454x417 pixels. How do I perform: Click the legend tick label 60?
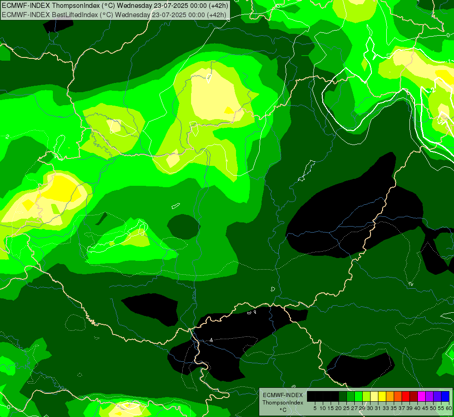449,408
